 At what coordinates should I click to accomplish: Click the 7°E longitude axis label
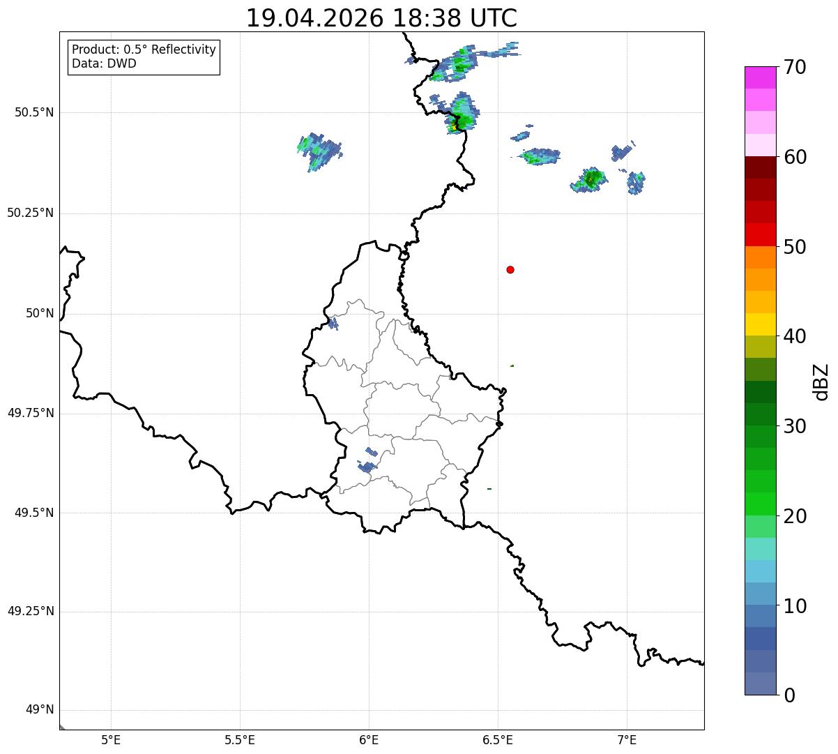pyautogui.click(x=627, y=739)
